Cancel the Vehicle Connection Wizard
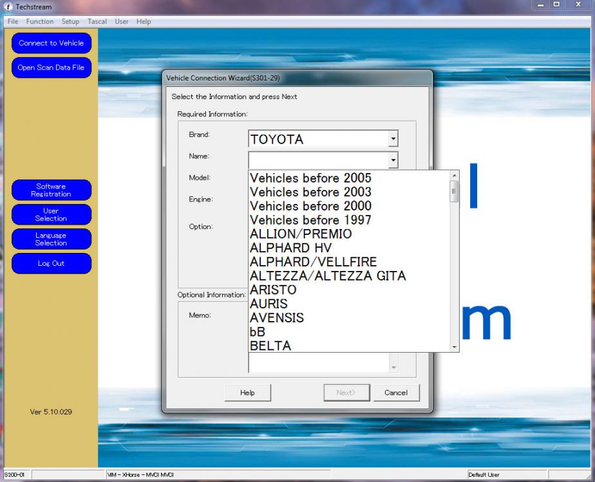 396,393
